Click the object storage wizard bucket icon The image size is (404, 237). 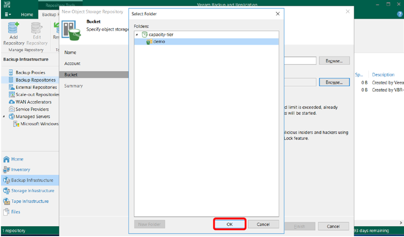pyautogui.click(x=72, y=31)
